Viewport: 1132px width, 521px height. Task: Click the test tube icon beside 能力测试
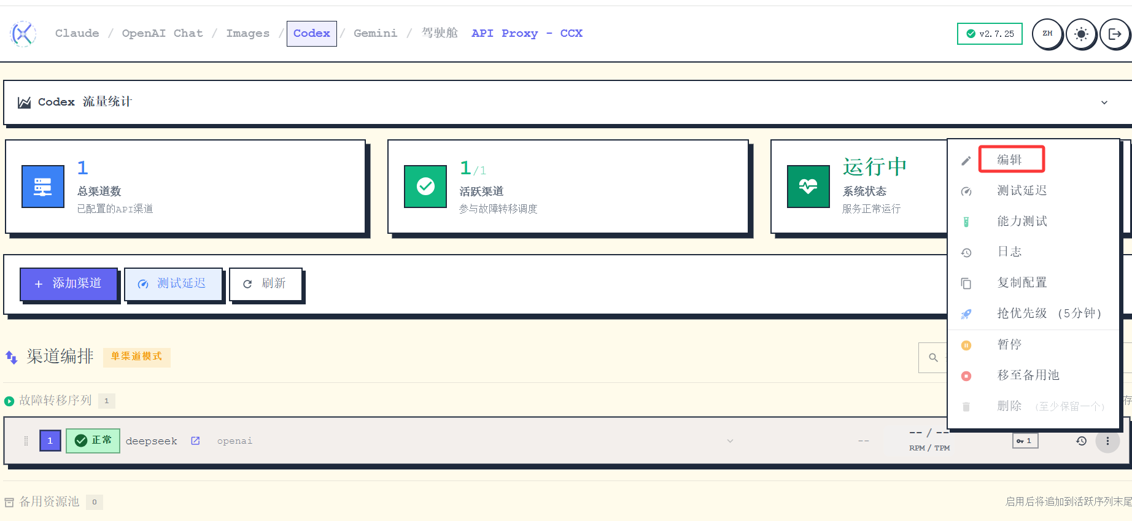966,222
